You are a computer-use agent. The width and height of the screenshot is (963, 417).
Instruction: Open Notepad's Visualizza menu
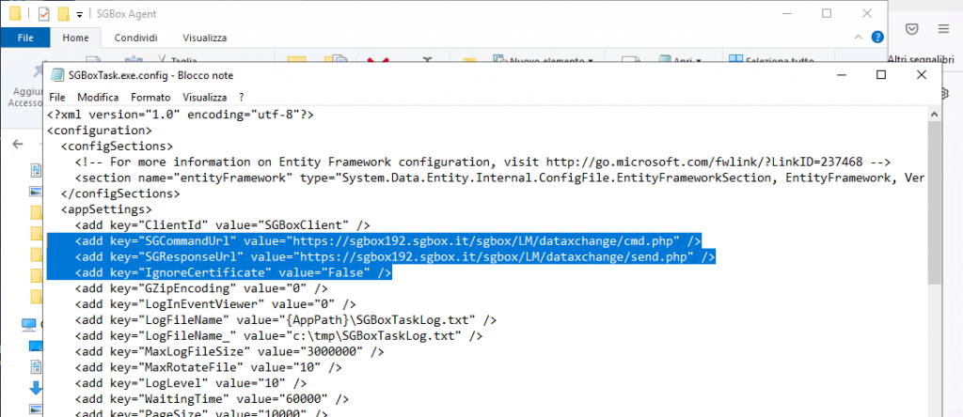pyautogui.click(x=204, y=97)
